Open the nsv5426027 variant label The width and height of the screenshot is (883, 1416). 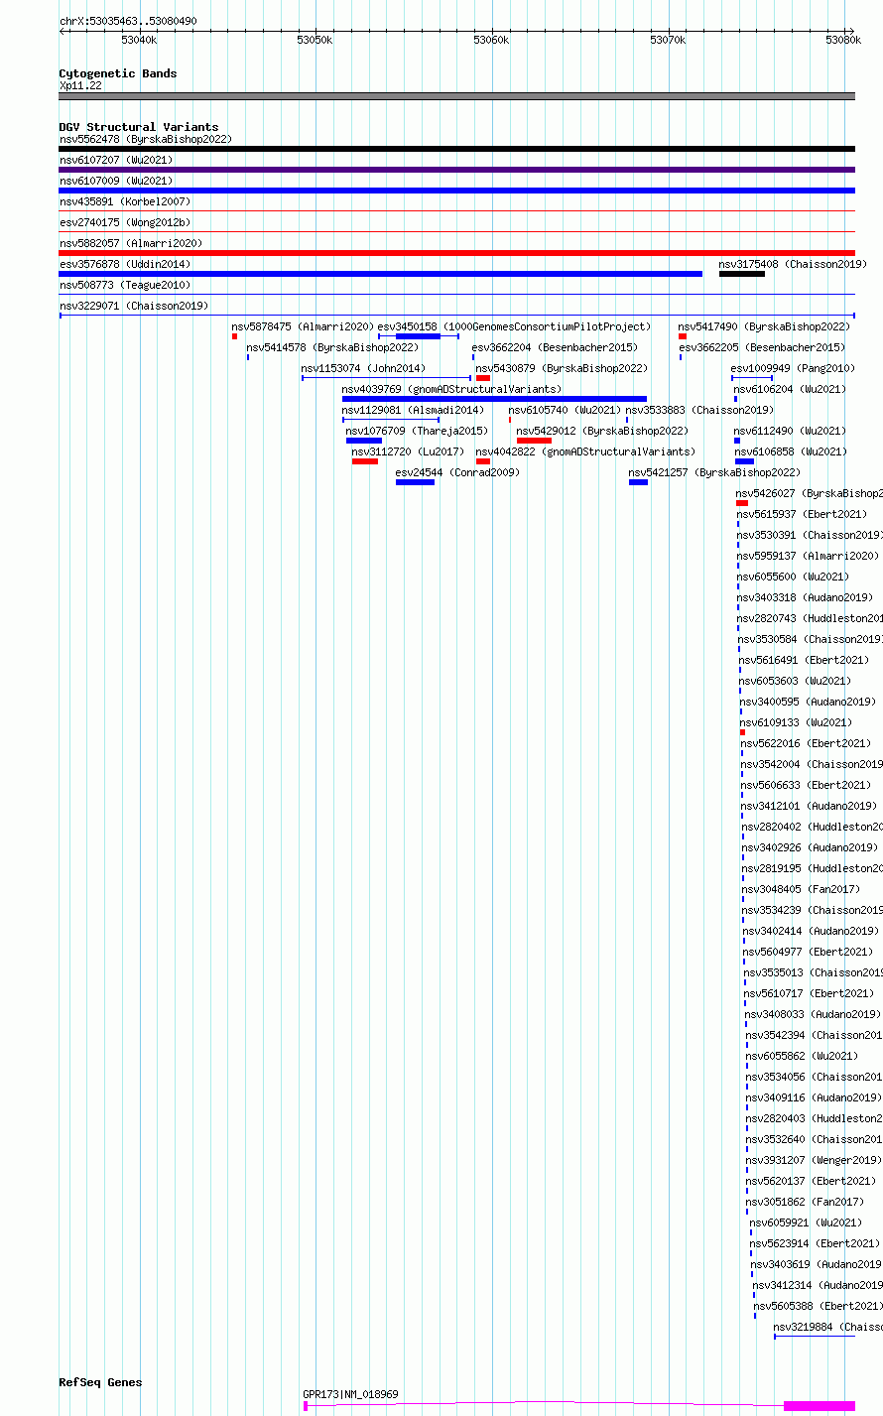(810, 493)
